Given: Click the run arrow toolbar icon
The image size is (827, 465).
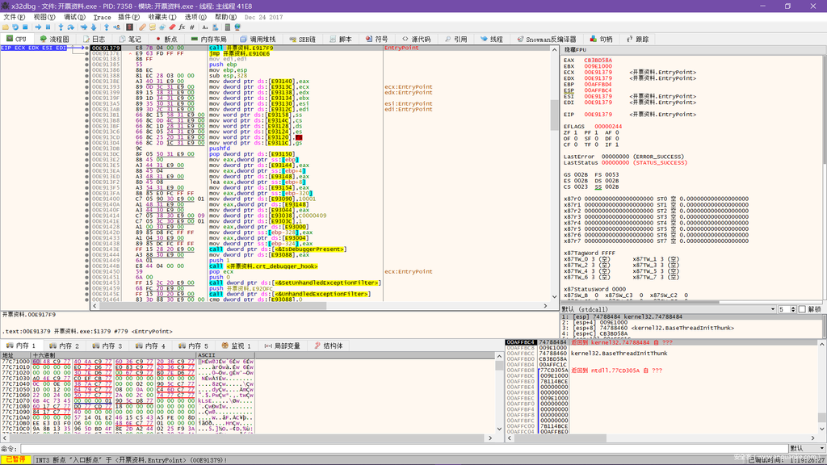Looking at the screenshot, I should [38, 27].
